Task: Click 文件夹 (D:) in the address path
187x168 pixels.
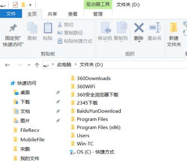Action: click(x=91, y=65)
